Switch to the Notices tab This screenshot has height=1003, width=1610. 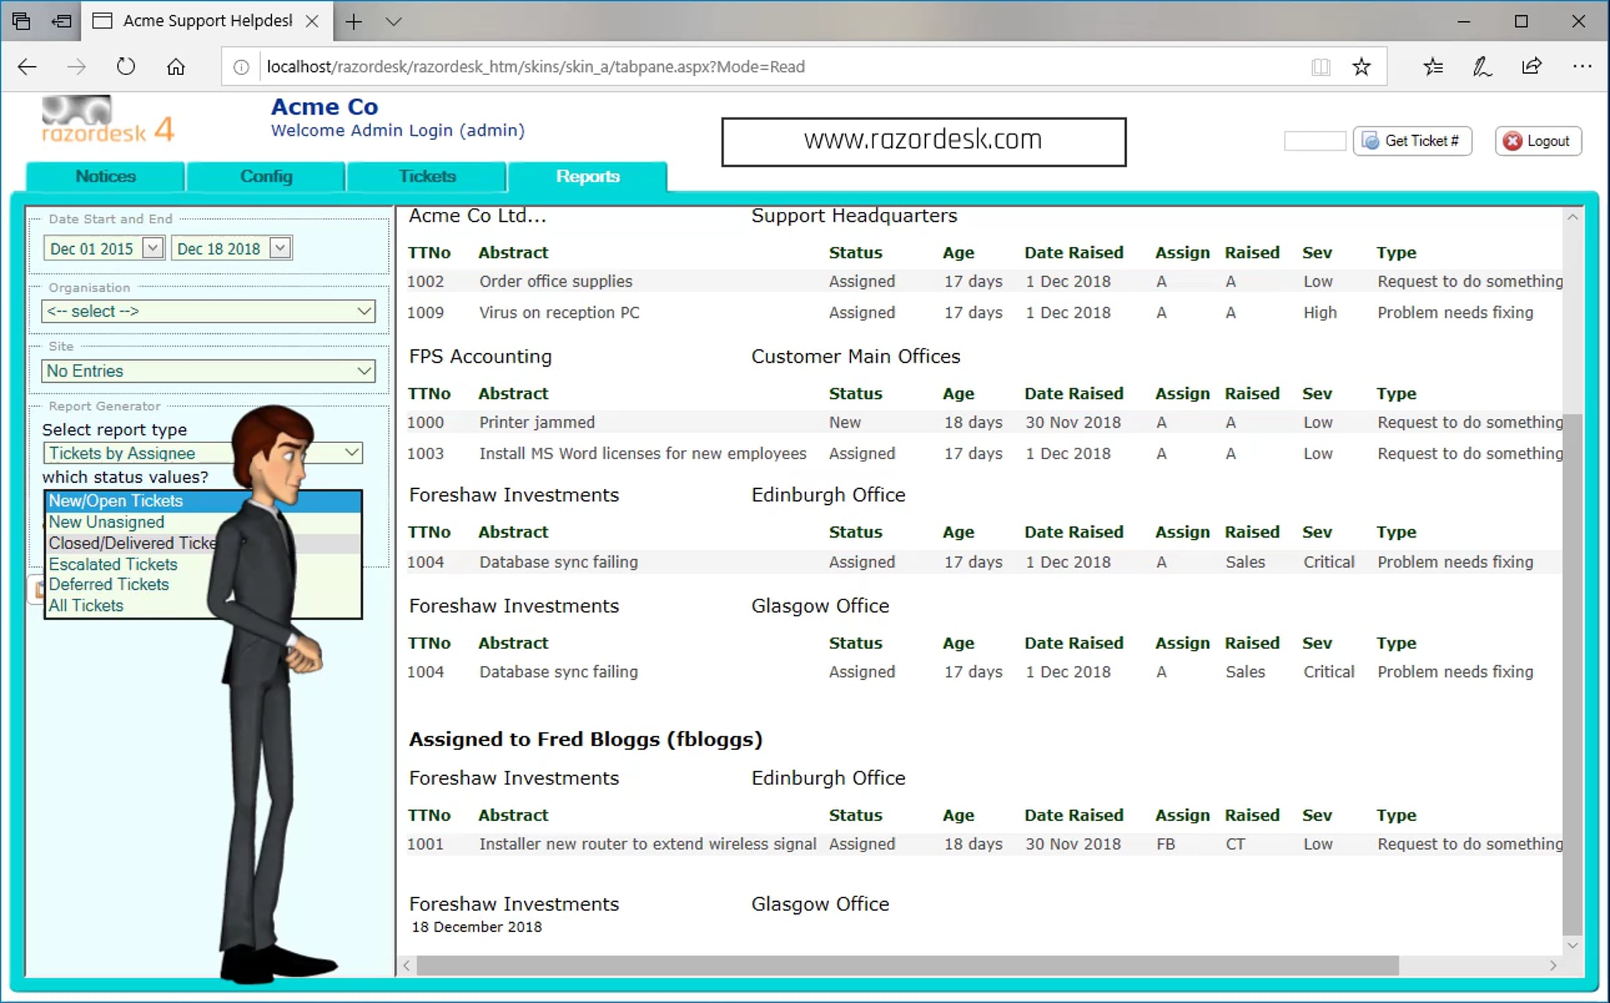[105, 176]
